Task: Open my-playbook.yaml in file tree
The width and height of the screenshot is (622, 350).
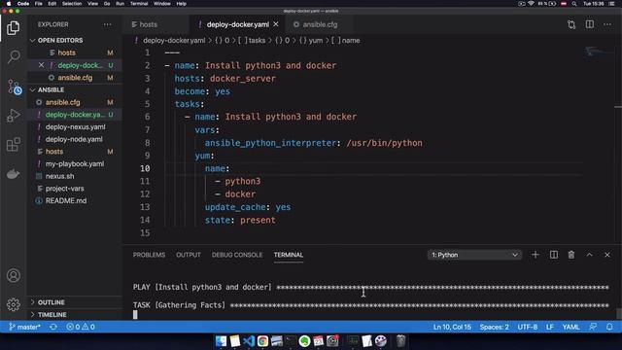Action: tap(75, 164)
